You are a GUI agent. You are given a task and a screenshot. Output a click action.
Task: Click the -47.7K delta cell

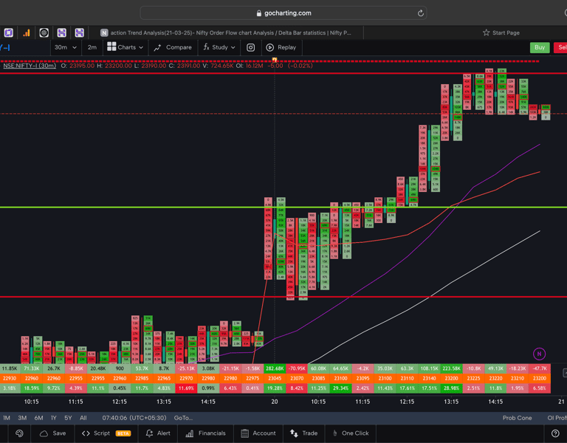540,368
